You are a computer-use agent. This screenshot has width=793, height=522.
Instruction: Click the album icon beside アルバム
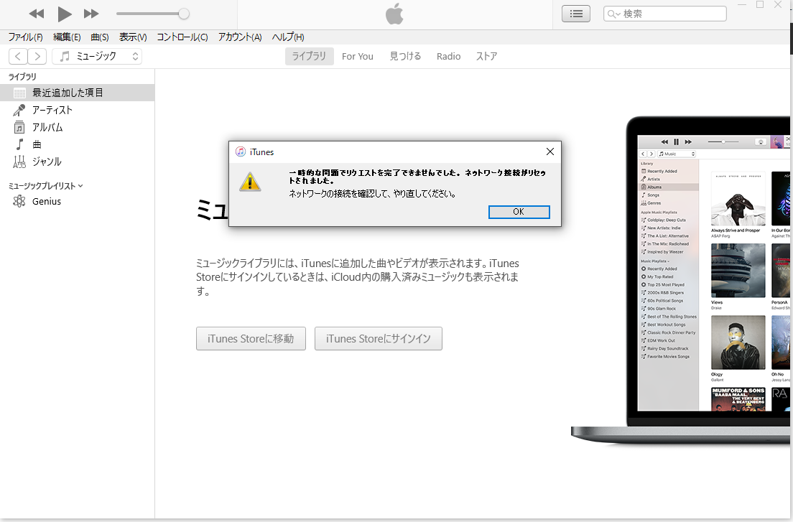pyautogui.click(x=19, y=127)
